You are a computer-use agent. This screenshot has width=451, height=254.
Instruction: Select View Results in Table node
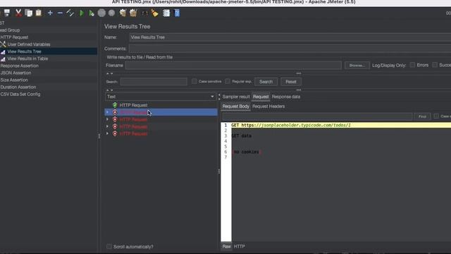click(27, 59)
